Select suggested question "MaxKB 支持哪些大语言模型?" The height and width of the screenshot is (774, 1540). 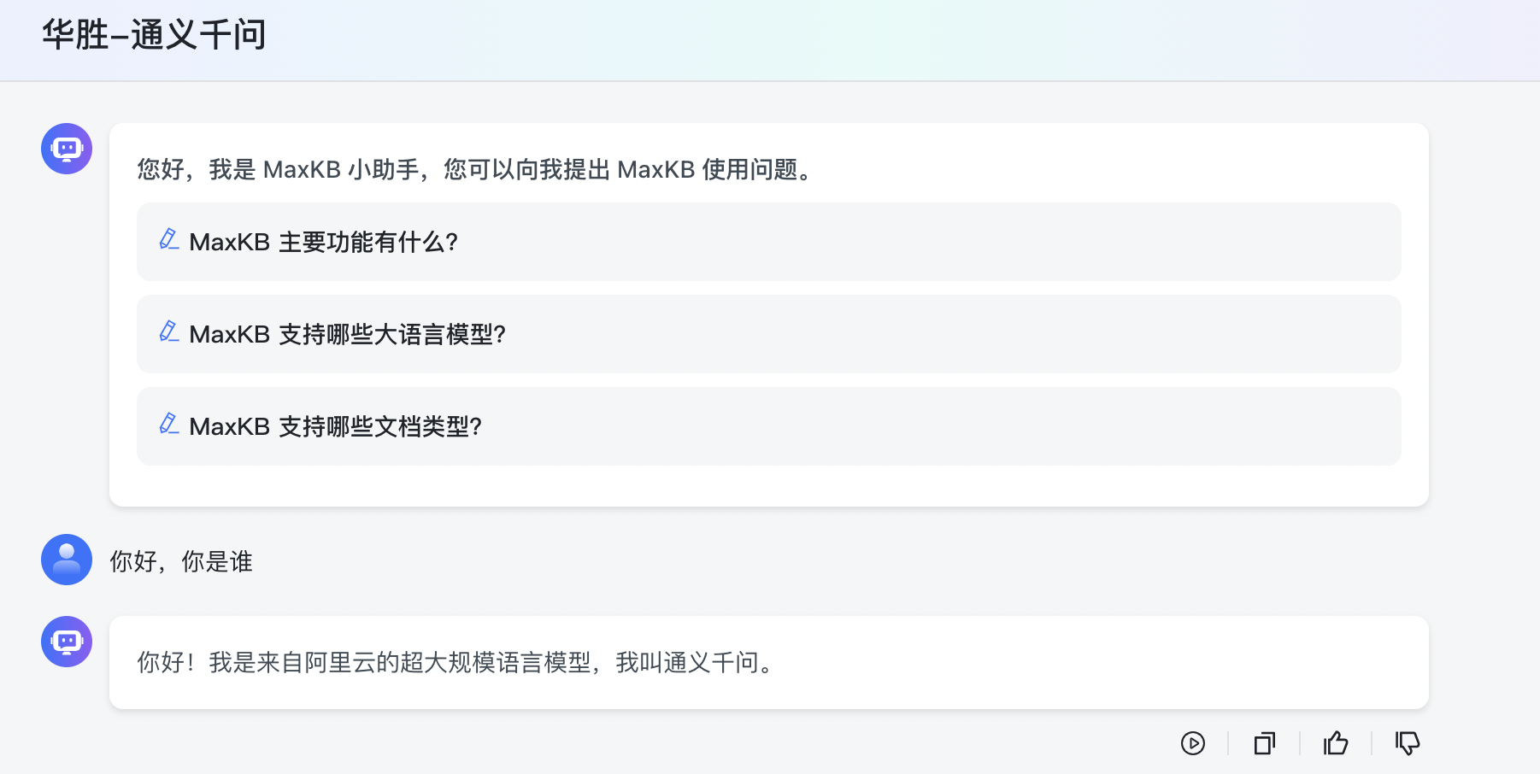[347, 335]
